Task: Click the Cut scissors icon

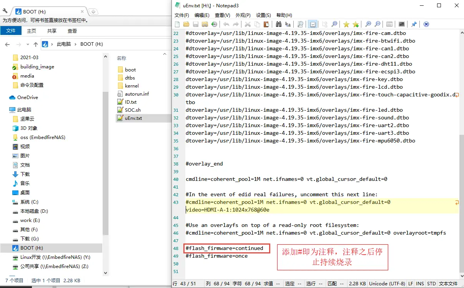Action: (x=248, y=24)
